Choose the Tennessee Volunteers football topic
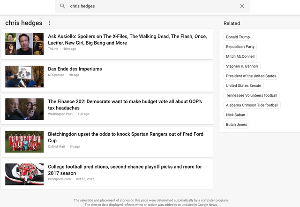The height and width of the screenshot is (207, 300). click(251, 95)
